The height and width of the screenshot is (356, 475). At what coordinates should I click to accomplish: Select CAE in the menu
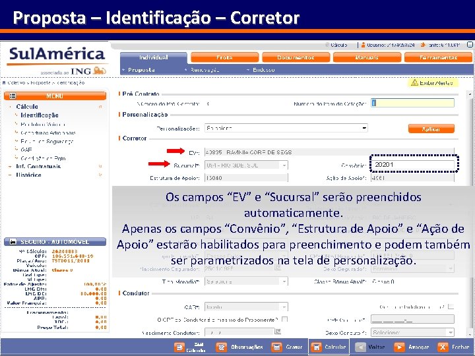pyautogui.click(x=26, y=150)
